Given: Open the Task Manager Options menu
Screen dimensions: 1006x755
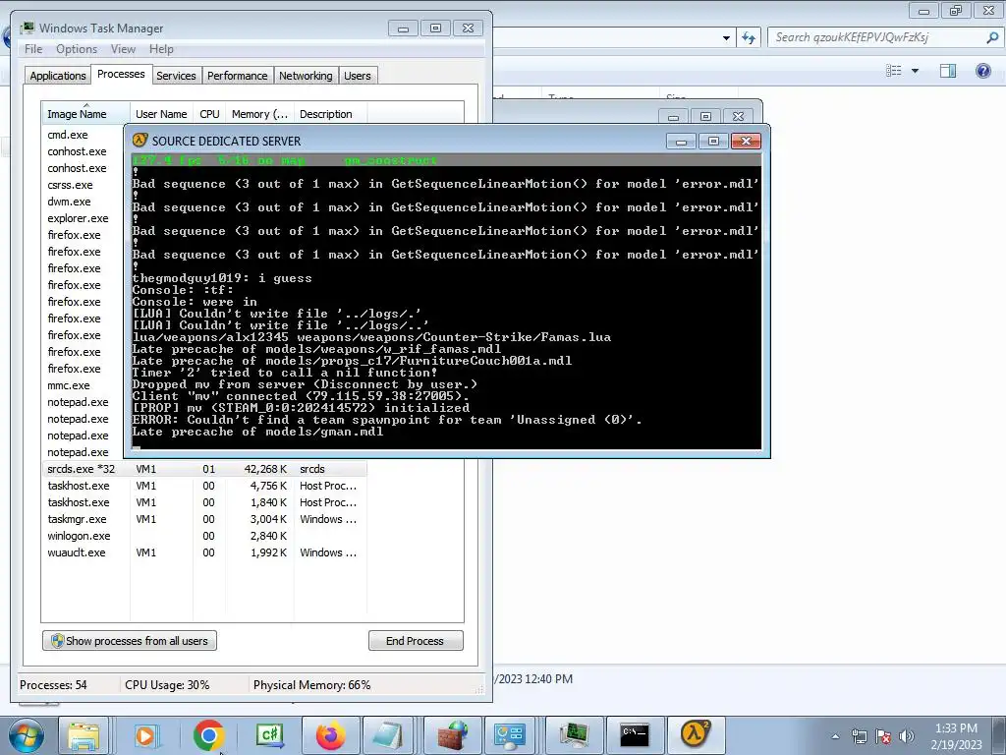Looking at the screenshot, I should (77, 49).
